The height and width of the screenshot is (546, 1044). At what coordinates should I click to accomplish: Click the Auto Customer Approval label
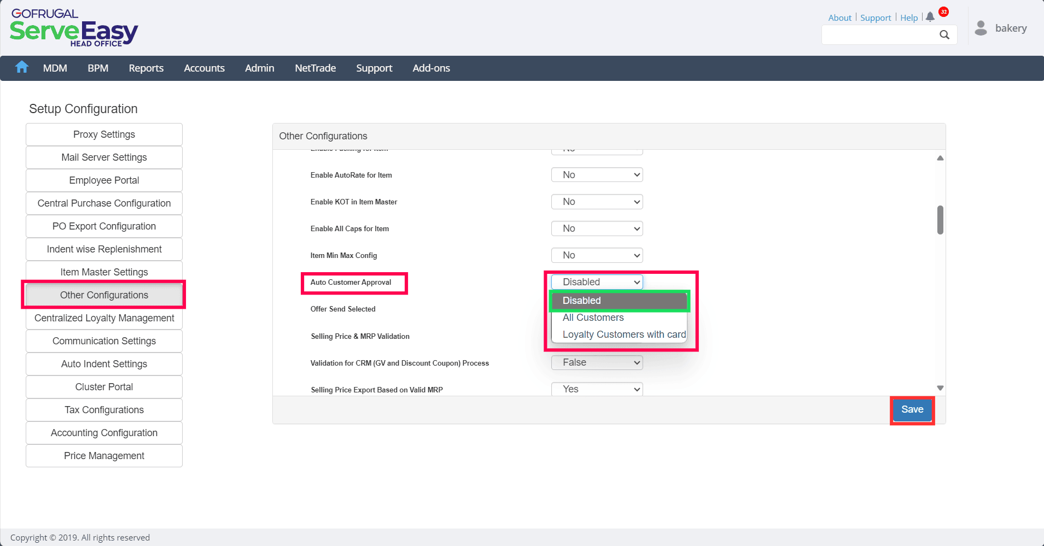351,283
